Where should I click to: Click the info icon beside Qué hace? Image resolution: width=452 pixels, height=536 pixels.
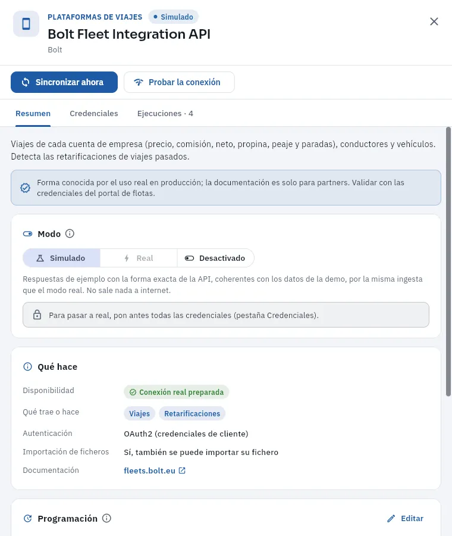click(27, 367)
